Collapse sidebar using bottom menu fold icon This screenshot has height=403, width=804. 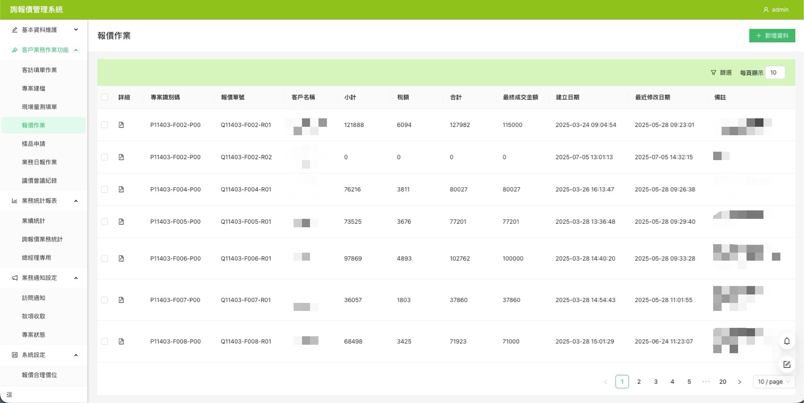click(9, 395)
